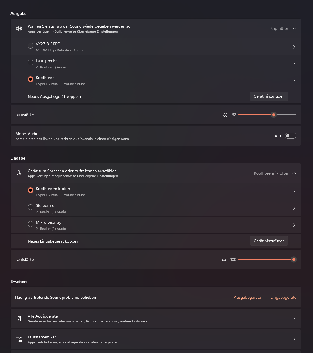Image resolution: width=313 pixels, height=353 pixels.
Task: Toggle the Mono-Audio switch
Action: pos(290,136)
